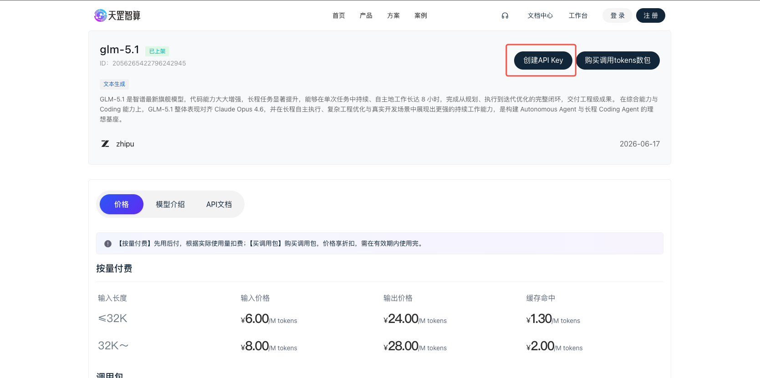Switch to the 模型介绍 tab
760x378 pixels.
coord(170,205)
